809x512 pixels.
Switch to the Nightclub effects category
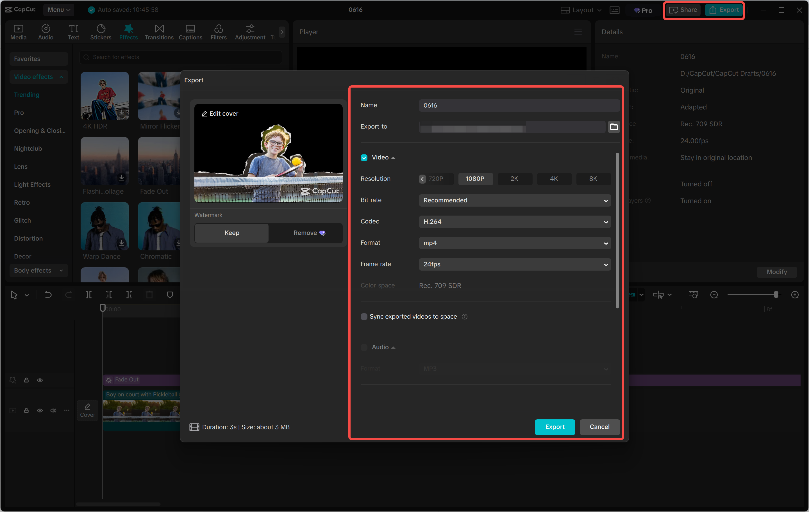coord(28,148)
